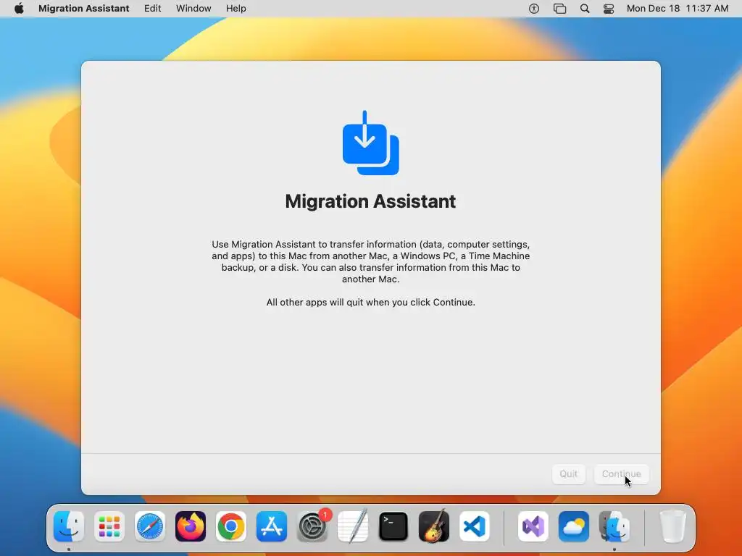Click the Stage Manager menu bar icon
The image size is (742, 556).
coord(560,9)
